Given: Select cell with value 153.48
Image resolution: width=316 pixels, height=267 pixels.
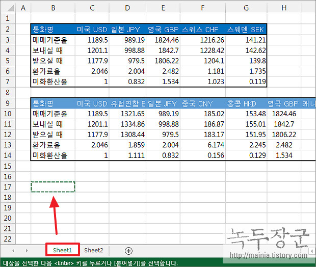Looking at the screenshot, I should point(246,114).
